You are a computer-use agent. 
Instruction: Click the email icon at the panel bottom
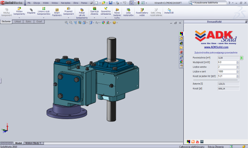tap(202, 142)
